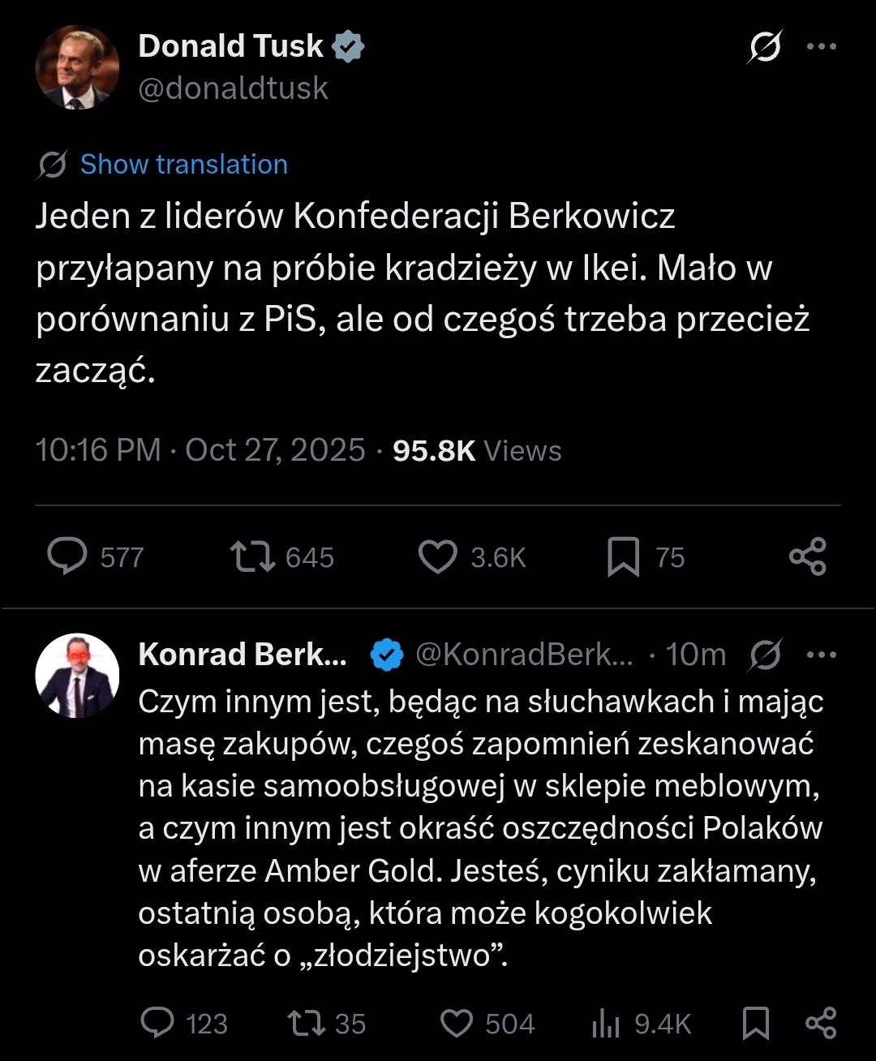
Task: Bookmark Donald Tusk's post
Action: pos(623,557)
